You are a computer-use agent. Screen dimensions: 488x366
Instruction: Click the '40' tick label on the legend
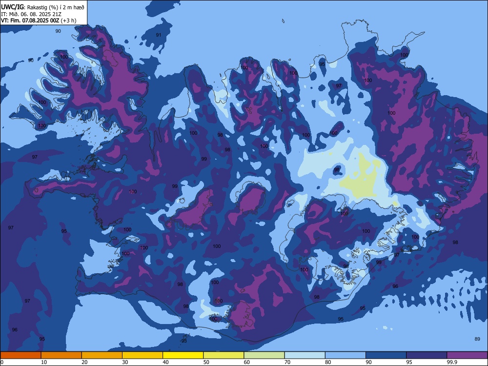click(x=165, y=362)
